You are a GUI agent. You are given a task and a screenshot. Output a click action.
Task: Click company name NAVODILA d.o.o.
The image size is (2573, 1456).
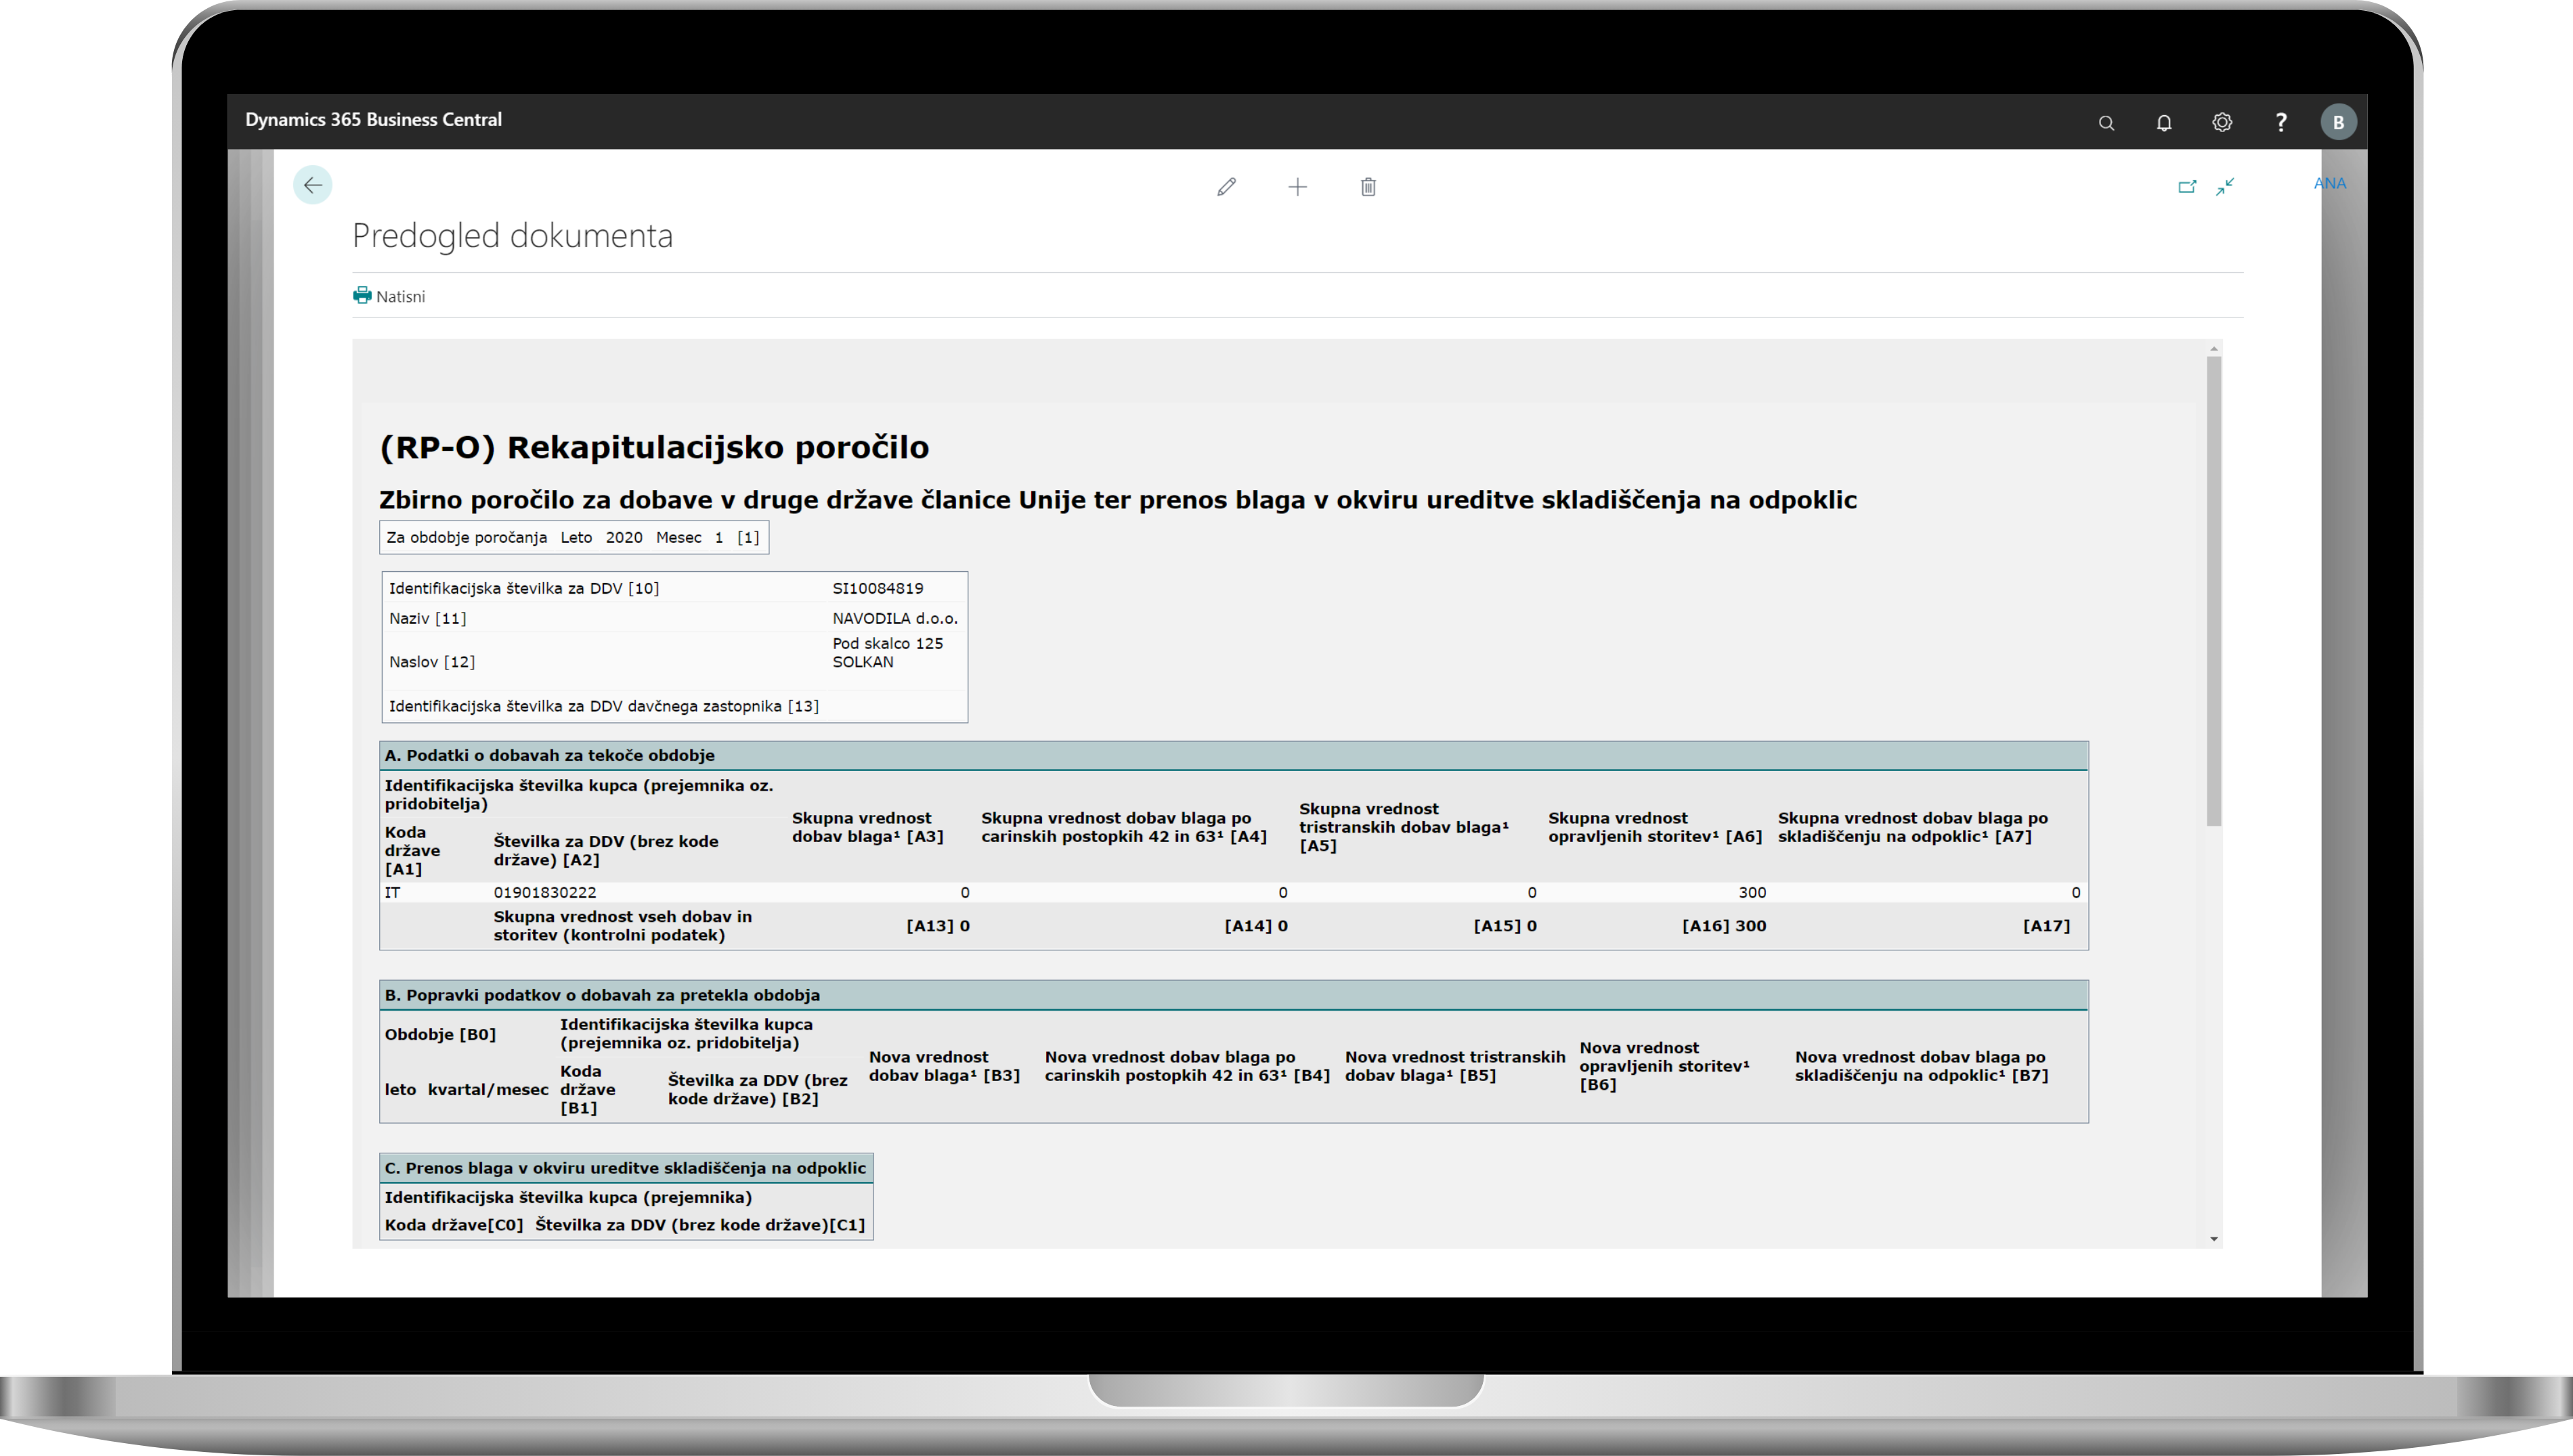895,618
